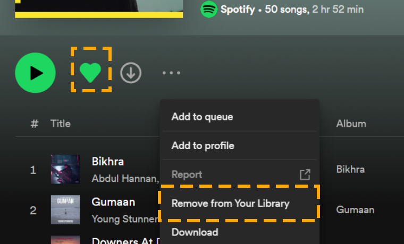Click the Title column header
The height and width of the screenshot is (244, 404).
point(60,124)
